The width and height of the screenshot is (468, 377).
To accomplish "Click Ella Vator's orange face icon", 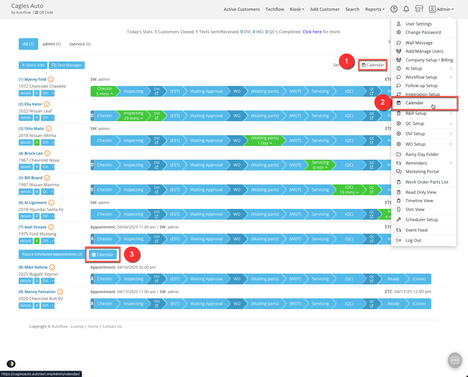I will point(47,104).
